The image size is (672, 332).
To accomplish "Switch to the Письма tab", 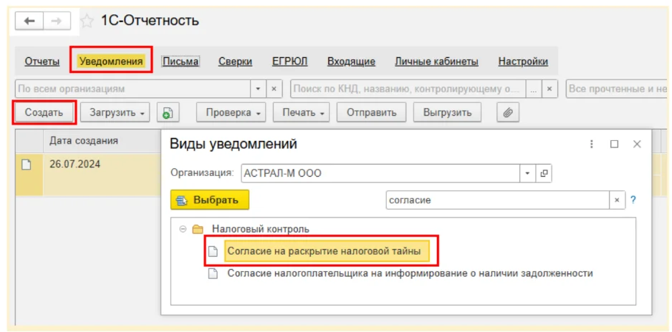I will point(181,62).
